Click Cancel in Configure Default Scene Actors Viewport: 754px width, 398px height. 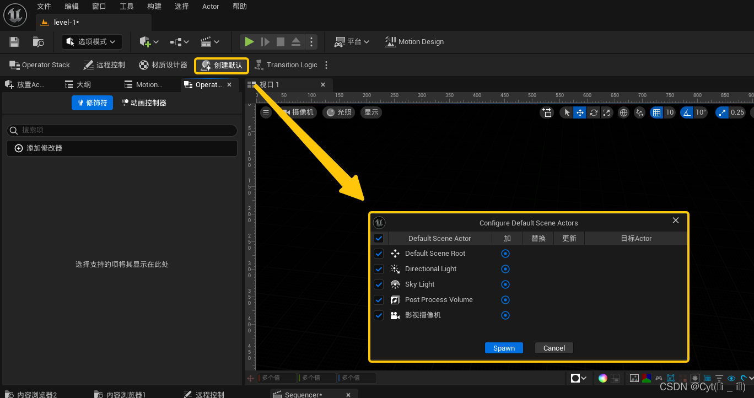click(554, 348)
